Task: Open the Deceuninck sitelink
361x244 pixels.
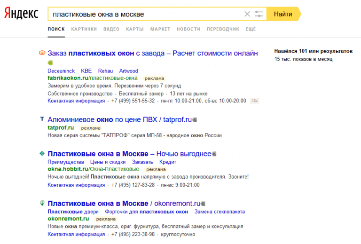Action: click(61, 71)
